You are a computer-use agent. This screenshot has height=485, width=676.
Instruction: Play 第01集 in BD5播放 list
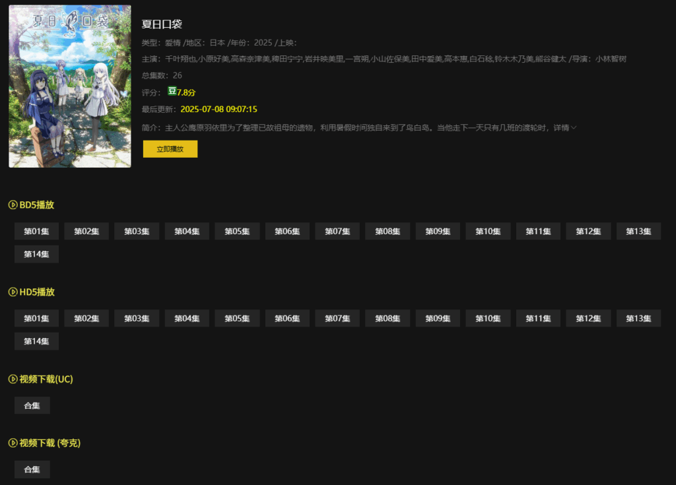tap(37, 232)
